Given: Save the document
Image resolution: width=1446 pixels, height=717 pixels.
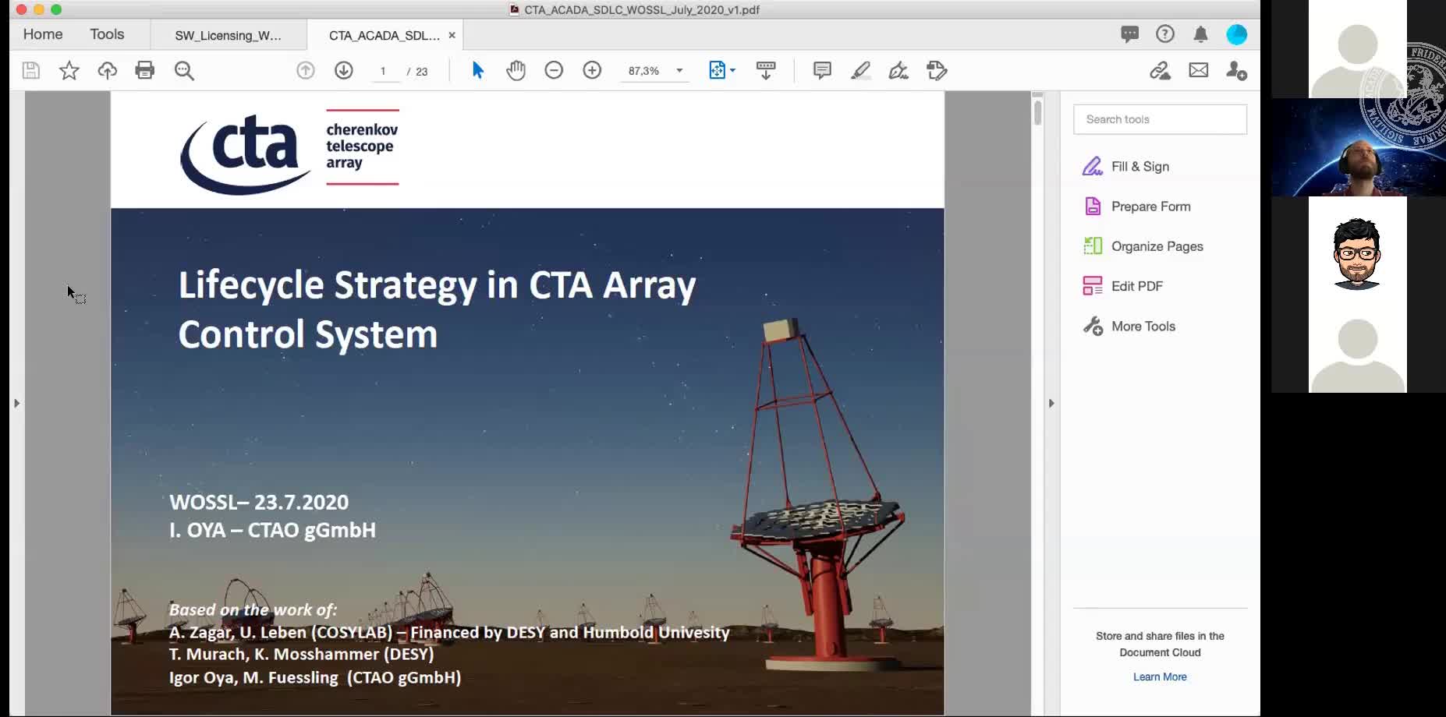Looking at the screenshot, I should pos(30,70).
